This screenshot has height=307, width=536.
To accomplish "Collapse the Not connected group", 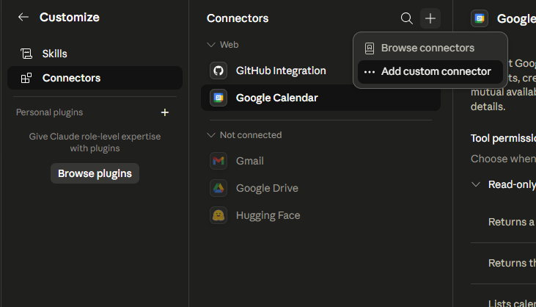I will (x=211, y=135).
